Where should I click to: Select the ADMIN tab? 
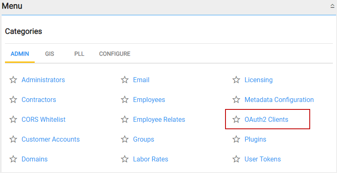coord(20,54)
